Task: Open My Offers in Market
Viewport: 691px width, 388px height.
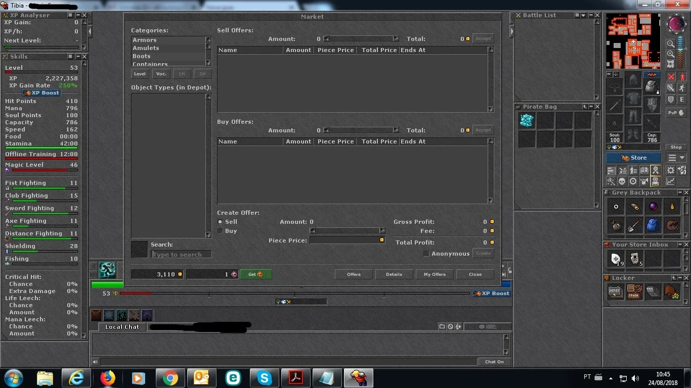Action: pyautogui.click(x=435, y=274)
